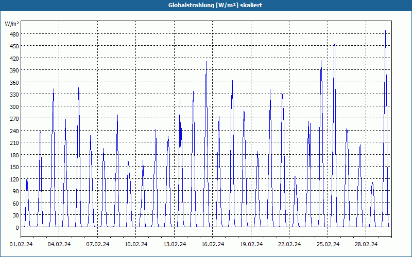
Task: Click the peak near 410 just before 16.02.24
Action: click(207, 62)
